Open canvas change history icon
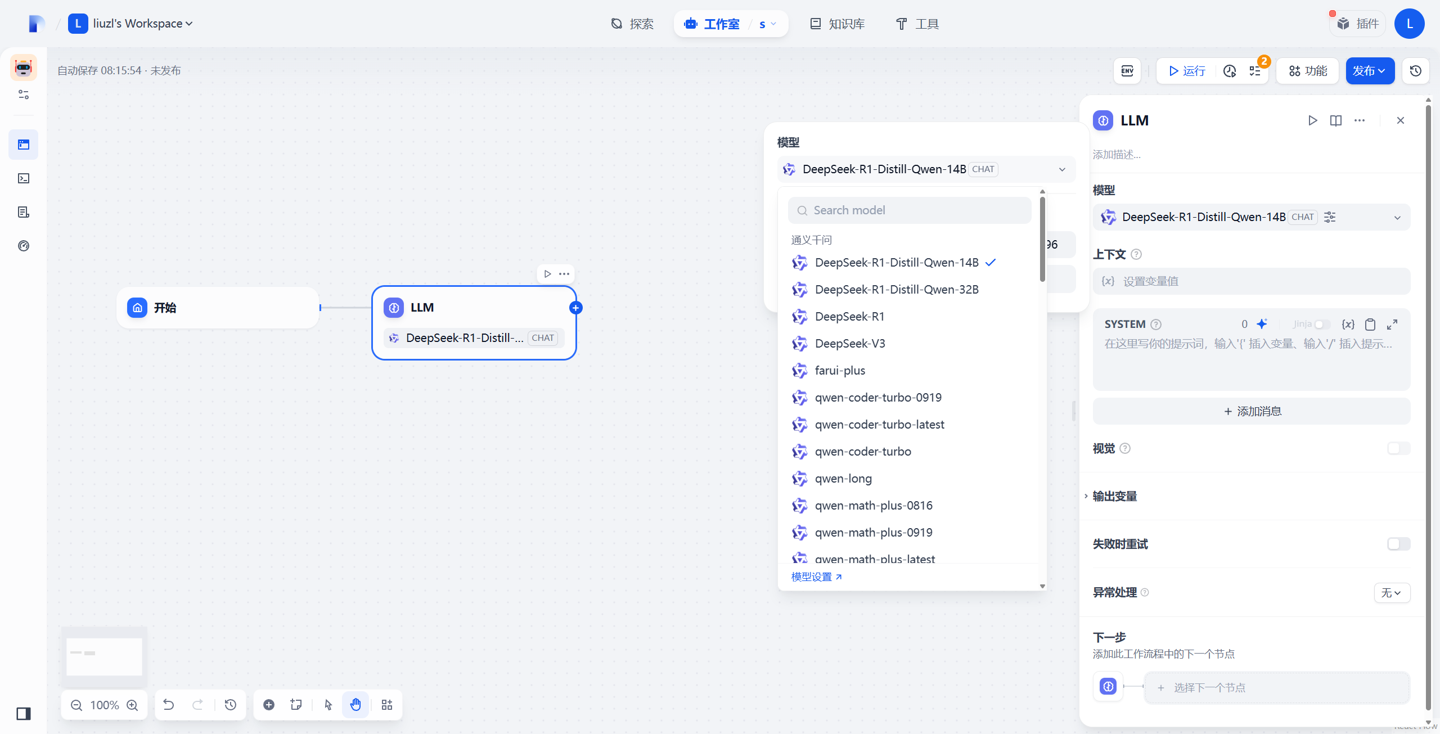 231,705
